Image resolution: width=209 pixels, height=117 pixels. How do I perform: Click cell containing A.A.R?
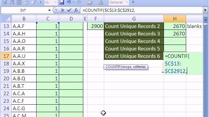24,48
